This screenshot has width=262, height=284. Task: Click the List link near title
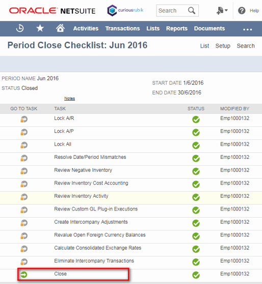click(x=204, y=46)
